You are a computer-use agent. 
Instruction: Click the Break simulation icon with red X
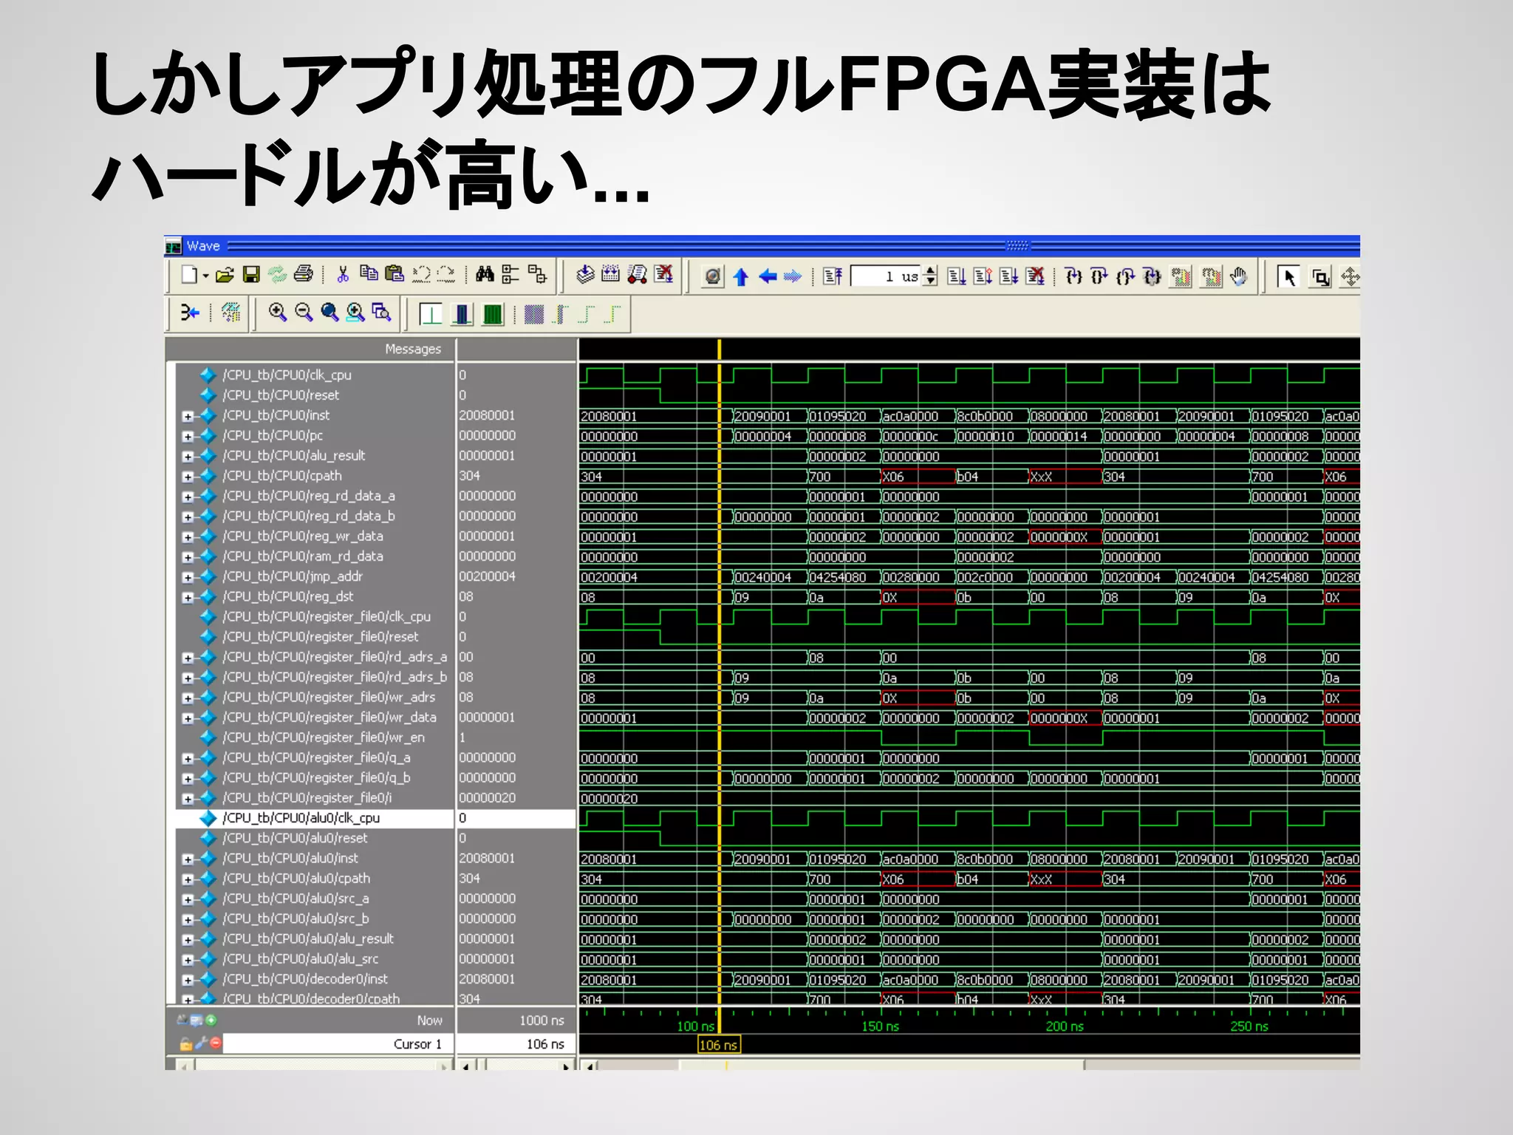[x=1036, y=277]
